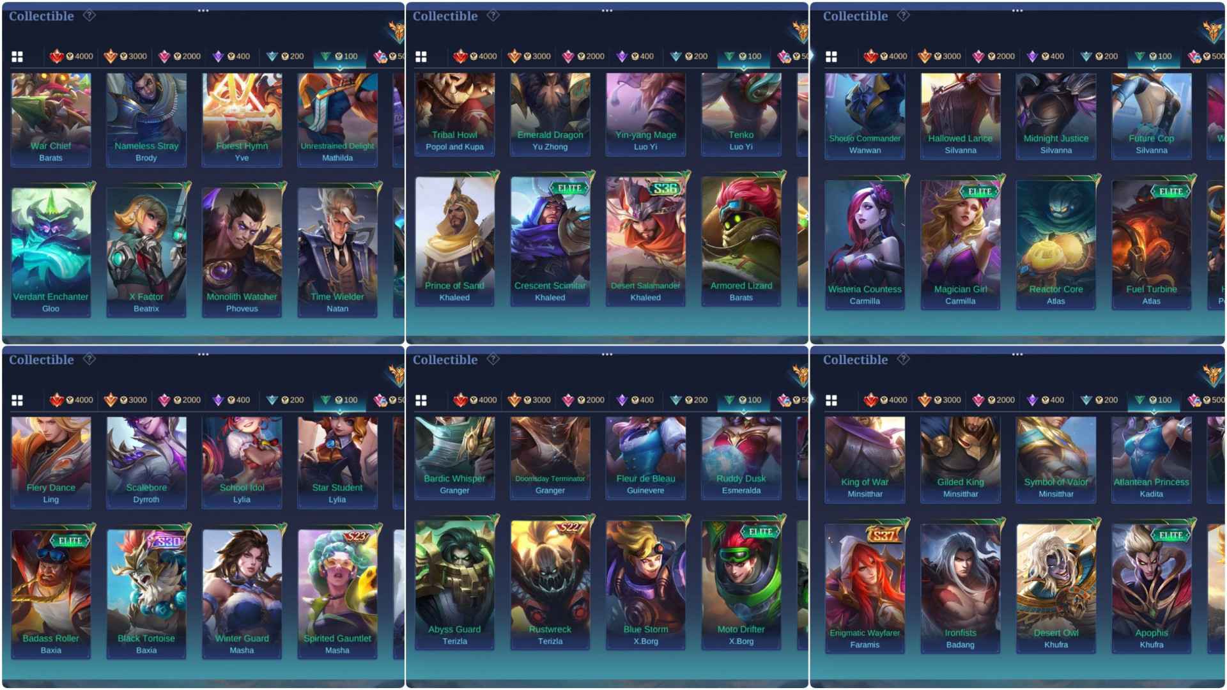Select the Moto Drifter X.Borg elite skin
Screen dimensions: 1227x690
point(741,585)
